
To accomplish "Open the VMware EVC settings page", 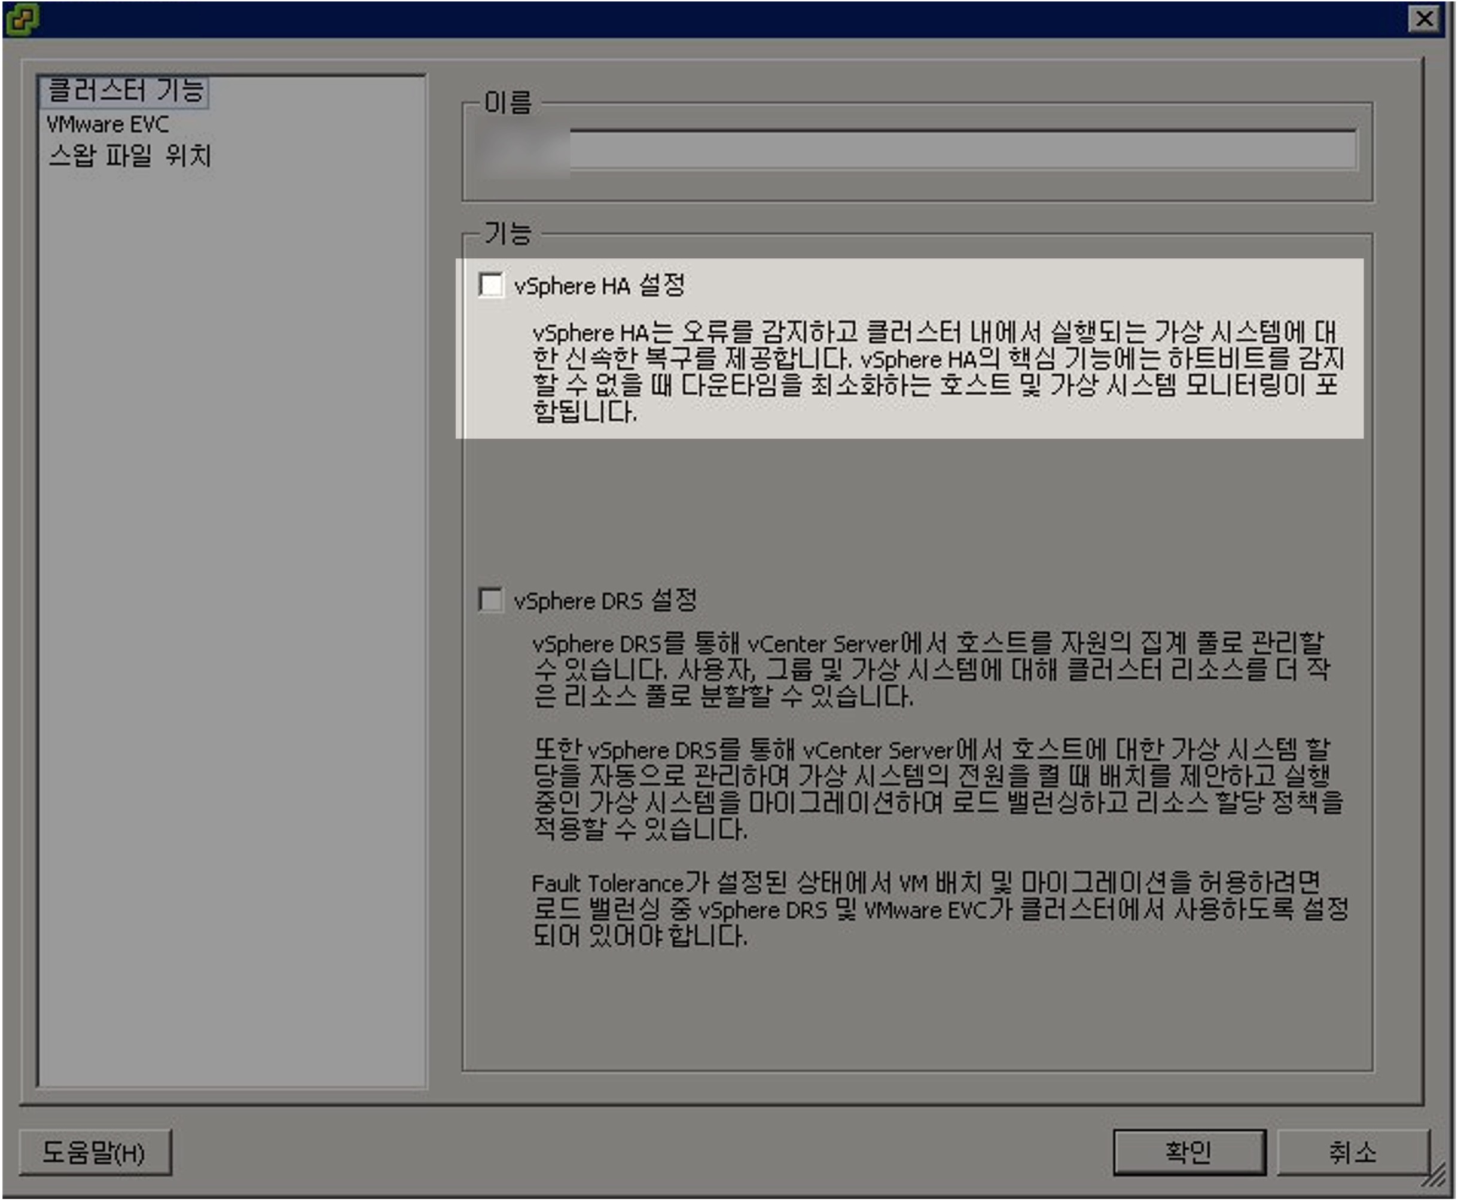I will 107,124.
